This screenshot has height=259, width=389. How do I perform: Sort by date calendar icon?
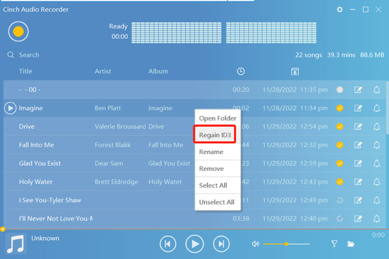295,71
